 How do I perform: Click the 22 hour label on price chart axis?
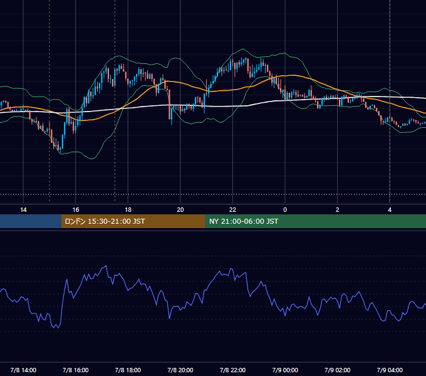(x=232, y=210)
